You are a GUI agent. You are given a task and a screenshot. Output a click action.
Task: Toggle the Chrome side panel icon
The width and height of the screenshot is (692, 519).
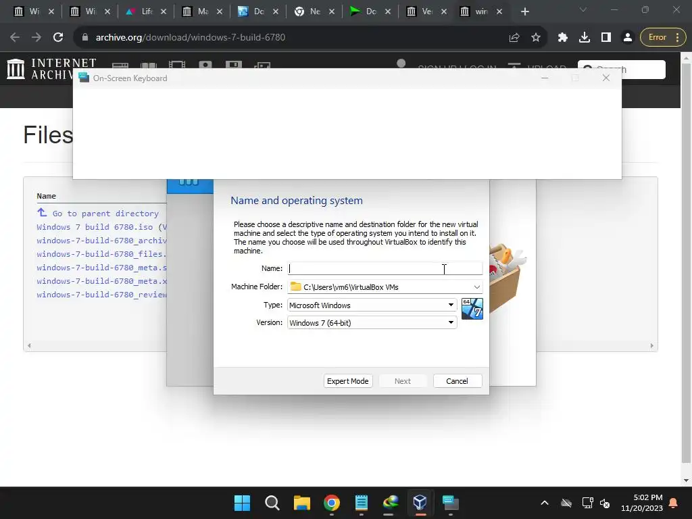coord(606,38)
